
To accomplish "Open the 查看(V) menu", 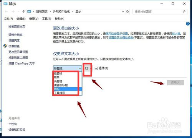I will [34, 19].
